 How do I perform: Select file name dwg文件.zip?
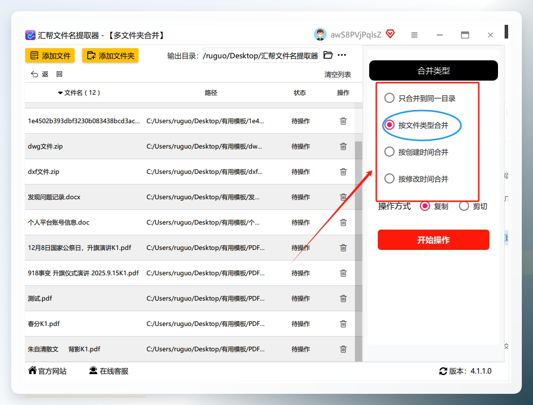(45, 146)
